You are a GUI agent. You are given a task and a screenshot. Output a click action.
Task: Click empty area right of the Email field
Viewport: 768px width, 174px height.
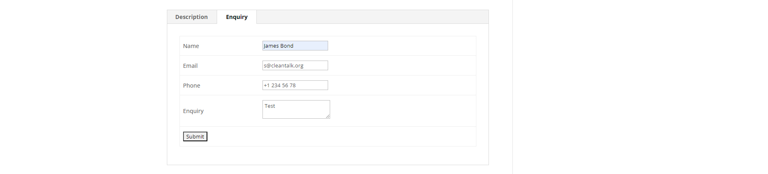[401, 65]
